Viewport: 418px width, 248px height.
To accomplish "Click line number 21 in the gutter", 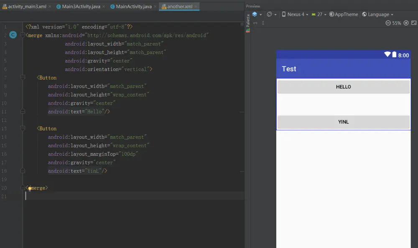I will point(4,196).
